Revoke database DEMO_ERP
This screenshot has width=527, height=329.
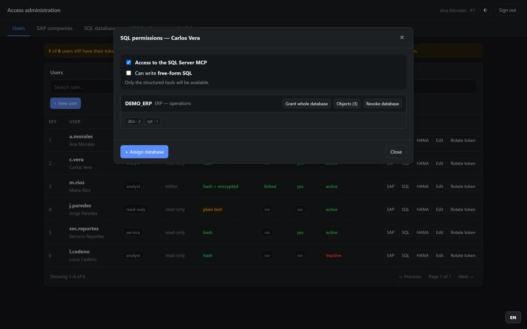click(382, 104)
